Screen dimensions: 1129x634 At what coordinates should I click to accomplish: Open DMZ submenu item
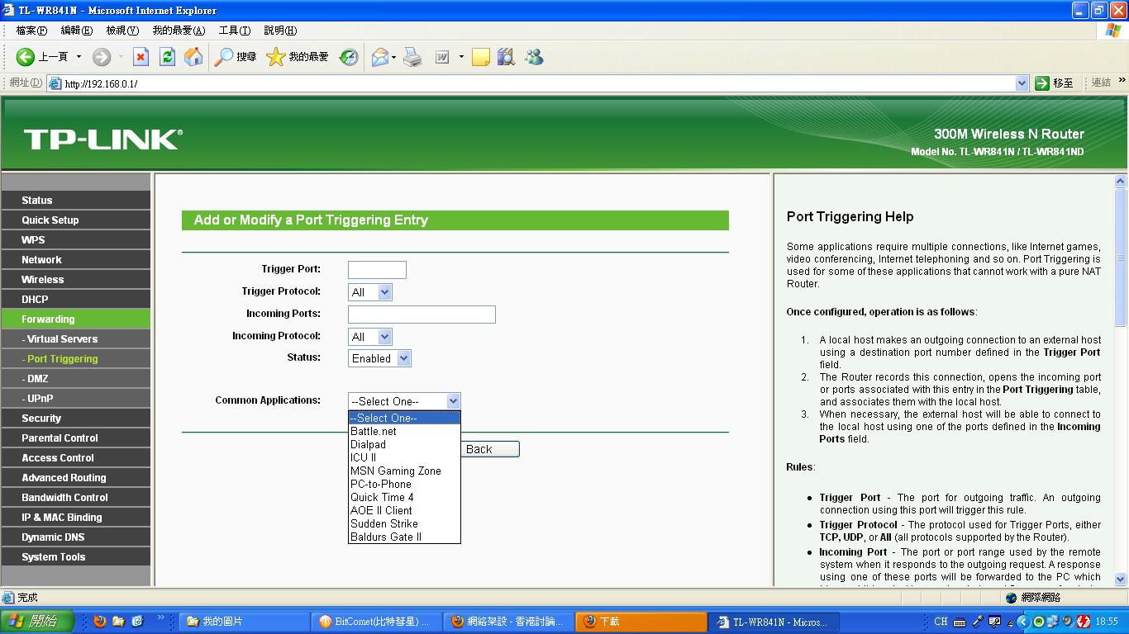click(75, 378)
